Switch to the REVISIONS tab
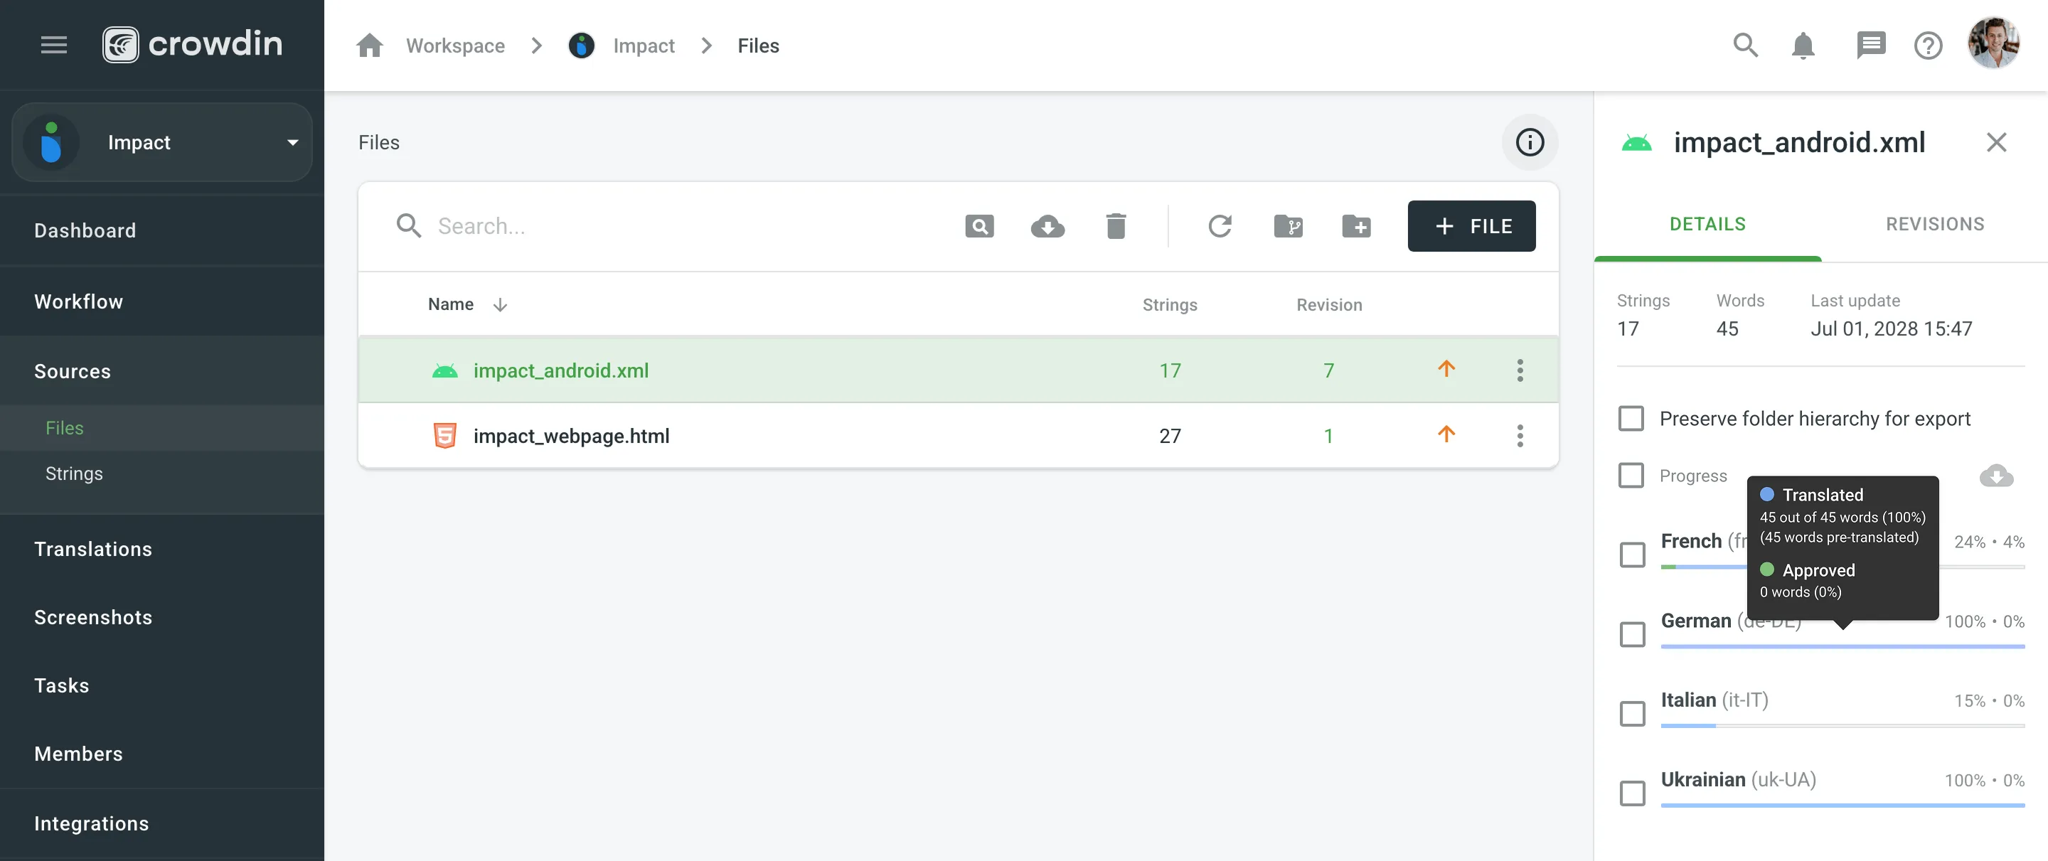The height and width of the screenshot is (861, 2048). [x=1934, y=223]
